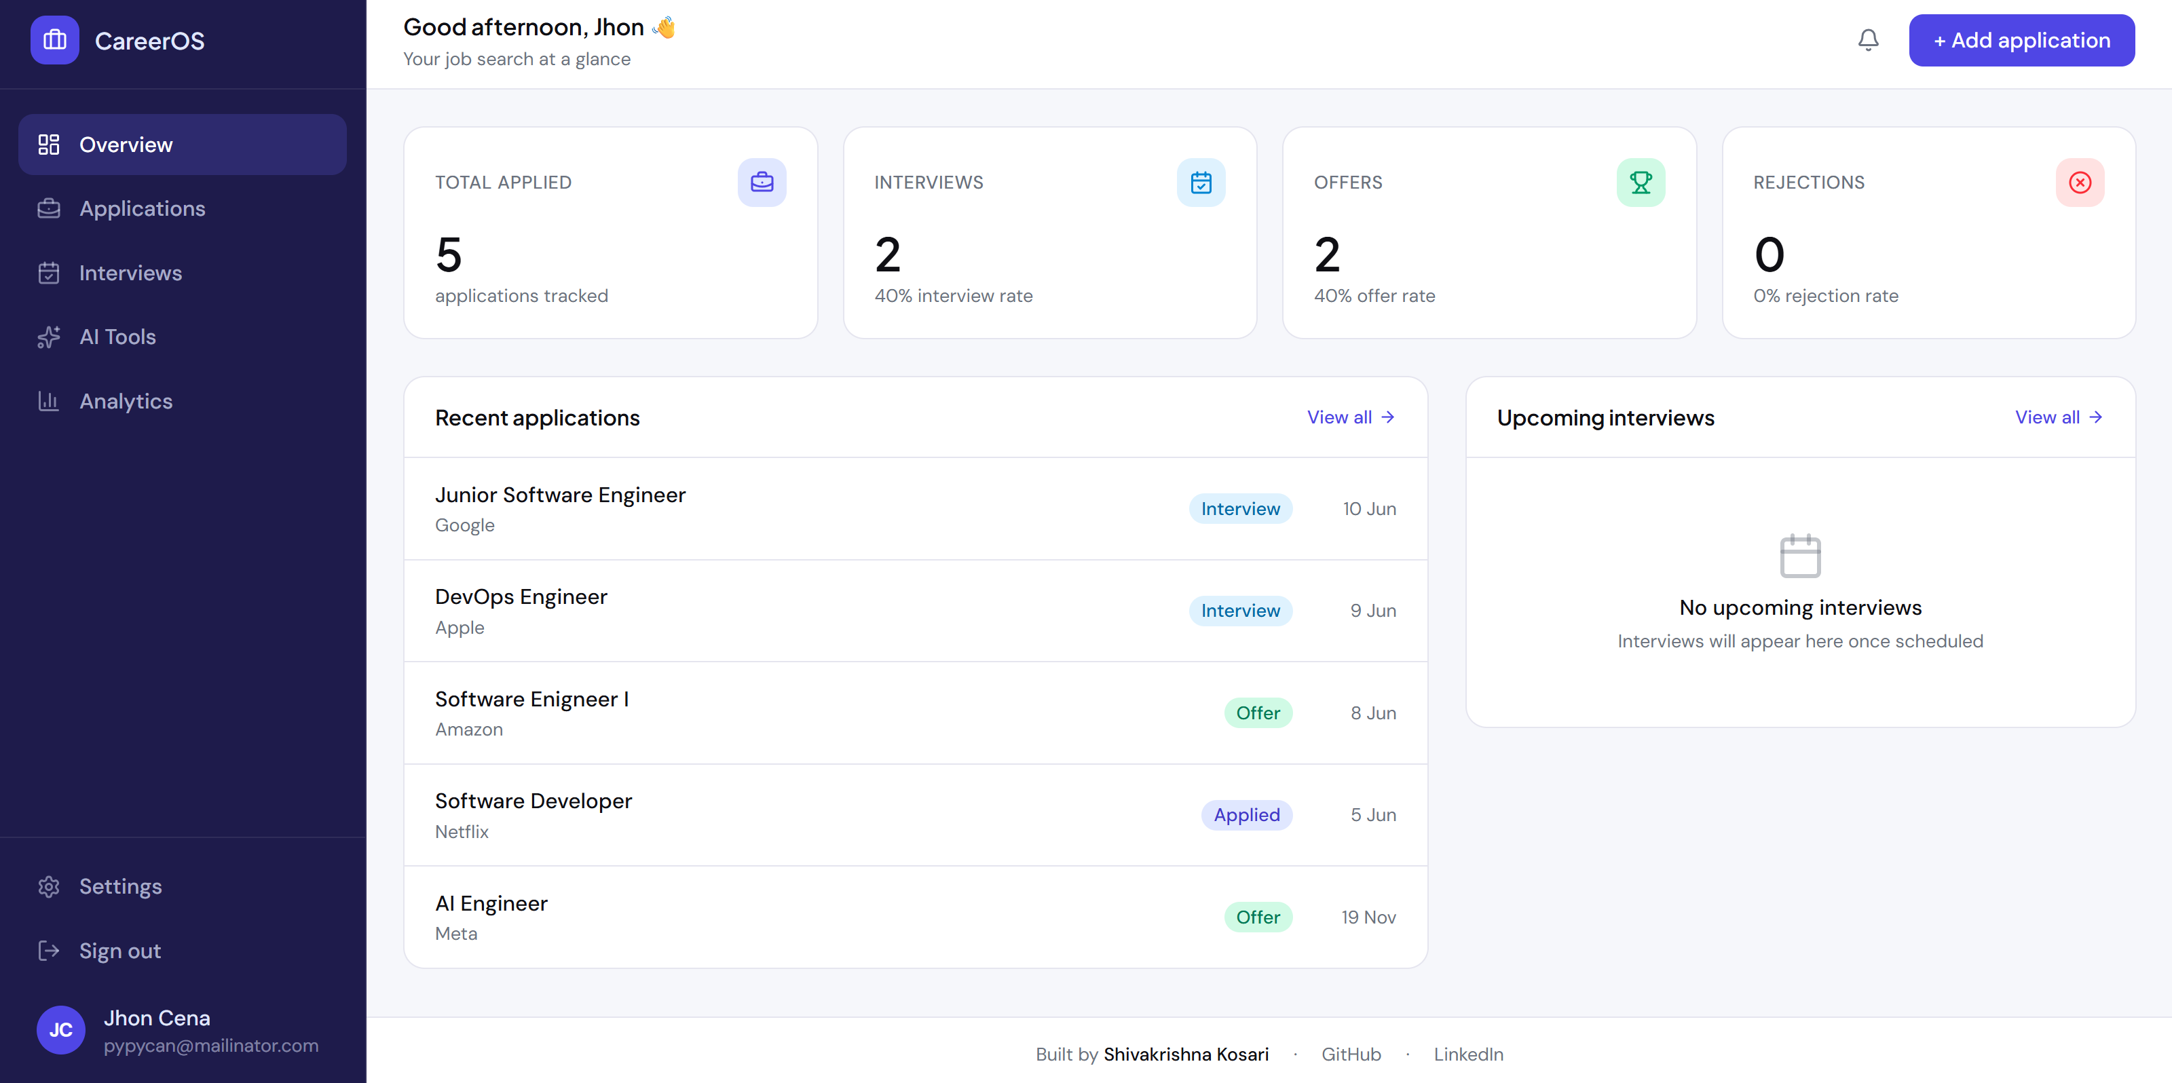Viewport: 2172px width, 1083px height.
Task: Click the JC user avatar
Action: pyautogui.click(x=60, y=1029)
